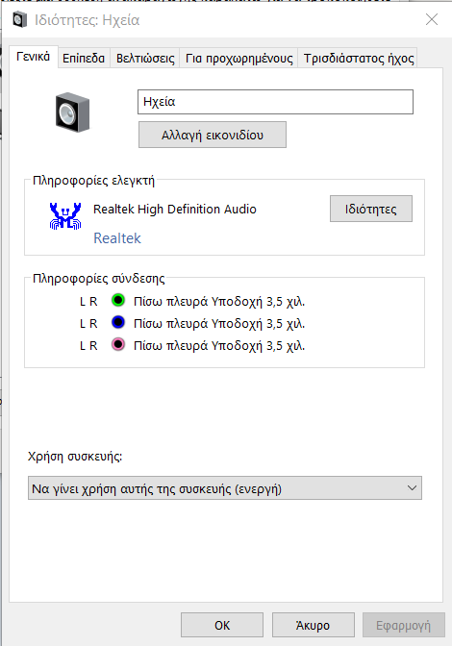Click the Realtek crab logo icon
This screenshot has width=452, height=646.
[x=65, y=215]
